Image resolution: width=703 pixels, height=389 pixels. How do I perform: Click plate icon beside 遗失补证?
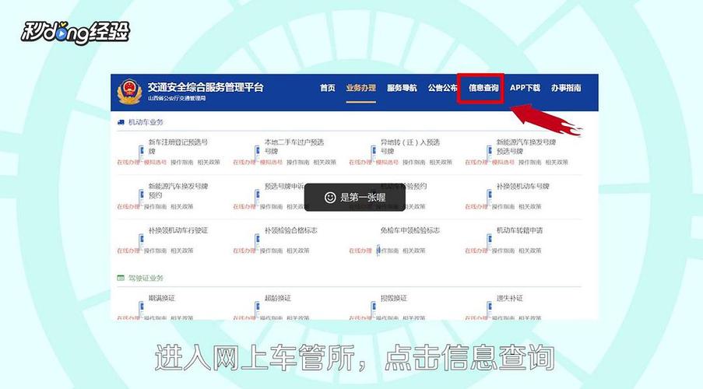[x=489, y=309]
